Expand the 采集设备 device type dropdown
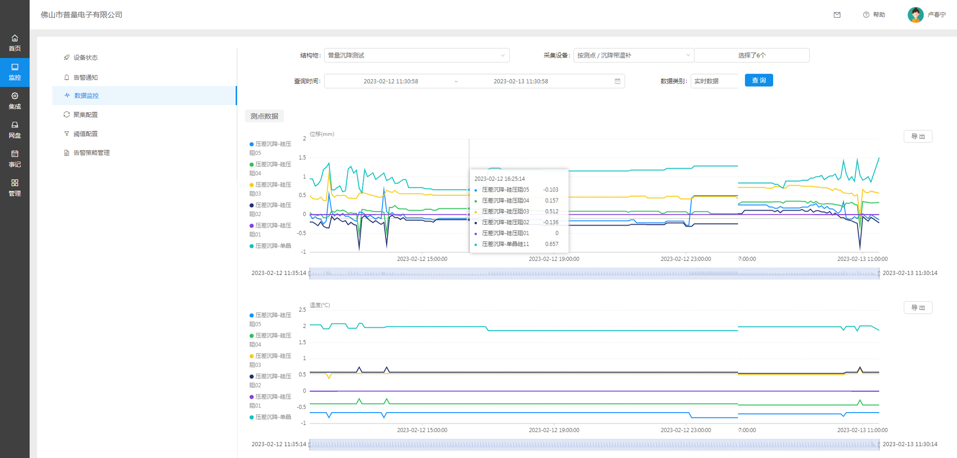The height and width of the screenshot is (458, 957). coord(633,56)
